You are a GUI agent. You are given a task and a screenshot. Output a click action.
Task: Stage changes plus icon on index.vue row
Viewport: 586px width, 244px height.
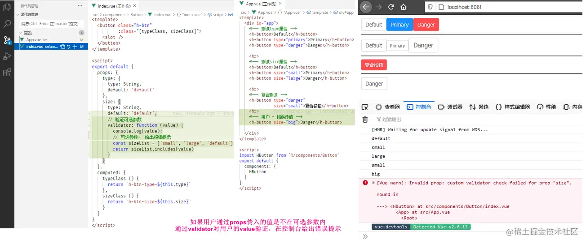point(75,47)
